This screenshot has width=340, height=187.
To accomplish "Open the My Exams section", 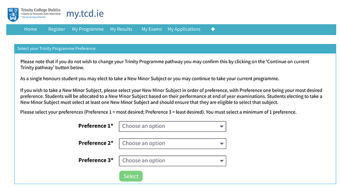I will coord(152,29).
